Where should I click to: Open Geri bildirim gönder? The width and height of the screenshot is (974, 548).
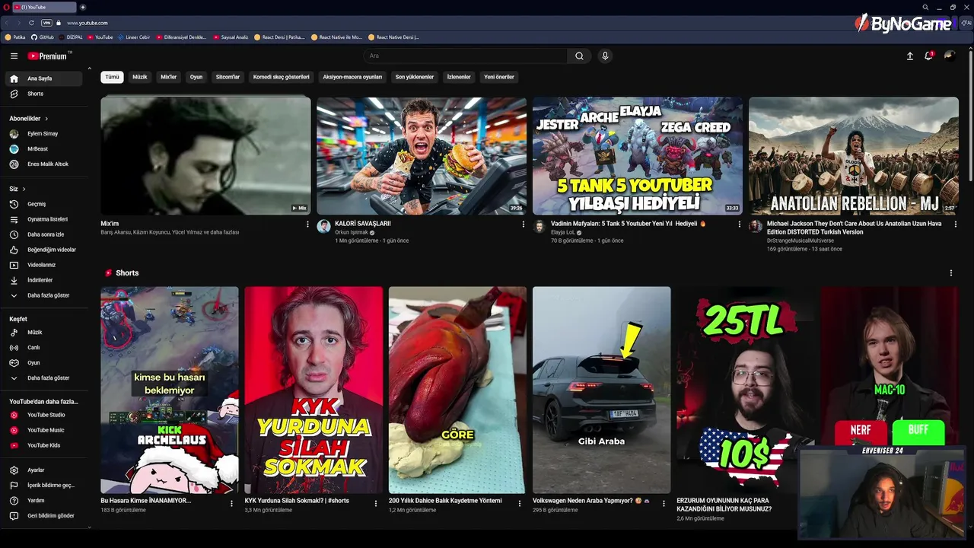pyautogui.click(x=43, y=516)
